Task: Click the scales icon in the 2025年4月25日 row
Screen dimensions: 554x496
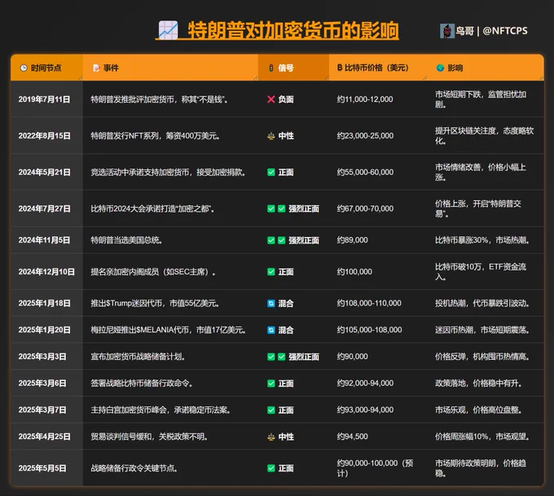Action: (x=271, y=437)
